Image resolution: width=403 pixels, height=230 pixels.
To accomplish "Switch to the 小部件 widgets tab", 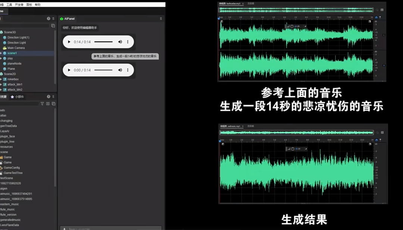I will point(17,97).
